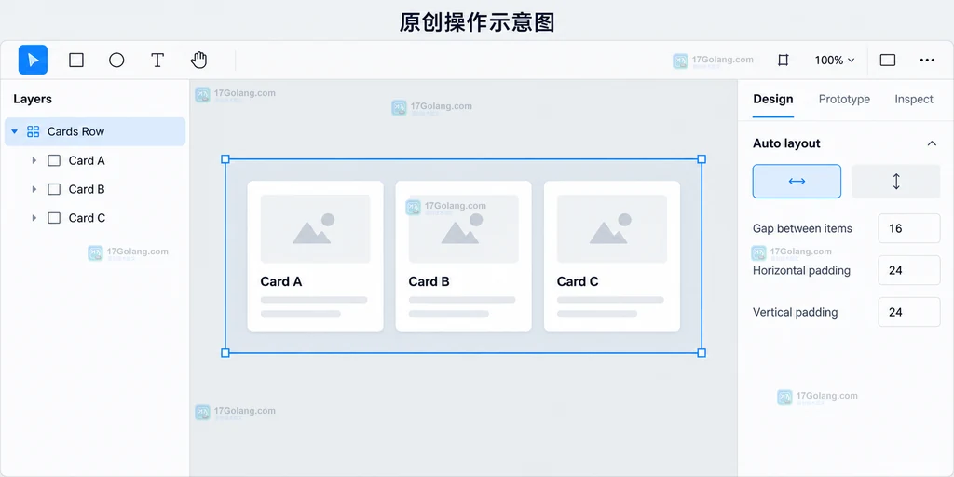
Task: Click the present view rectangle icon
Action: (888, 60)
